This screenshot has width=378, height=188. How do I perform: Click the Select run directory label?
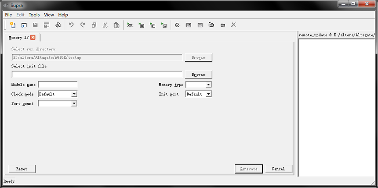click(33, 49)
